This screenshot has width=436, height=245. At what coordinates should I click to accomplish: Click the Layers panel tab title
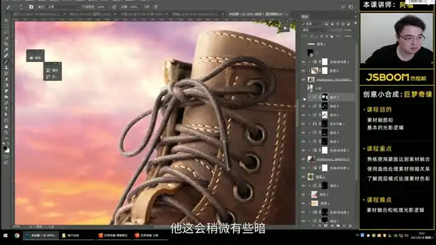pyautogui.click(x=305, y=16)
